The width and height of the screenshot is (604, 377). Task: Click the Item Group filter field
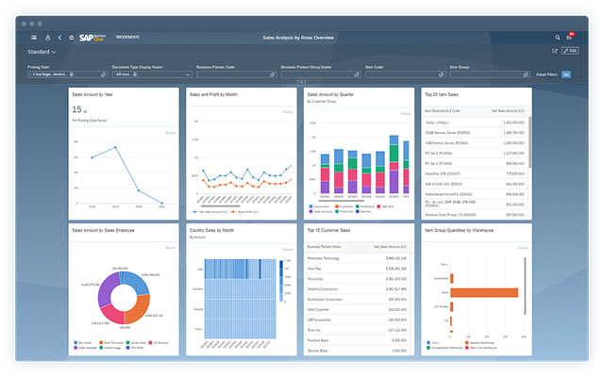[486, 74]
